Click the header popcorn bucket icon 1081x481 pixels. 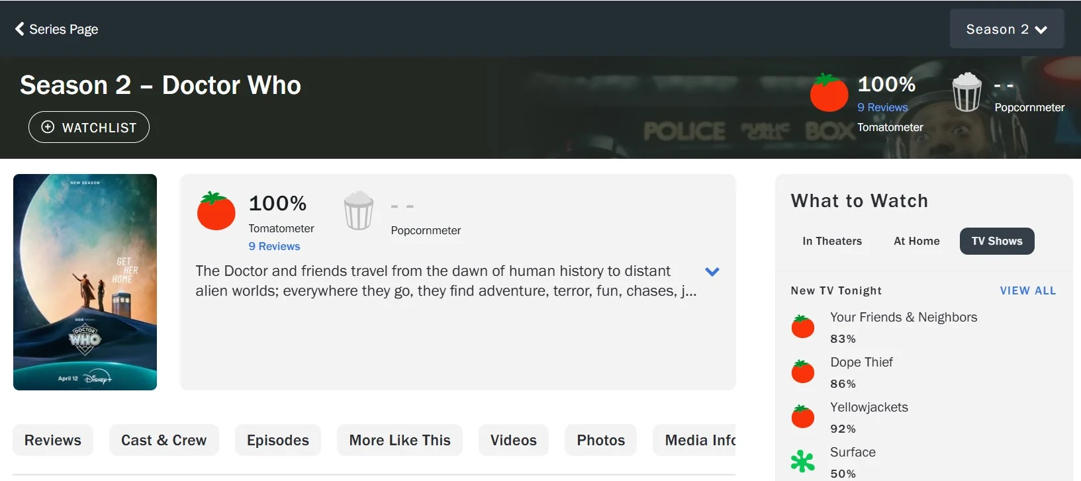[966, 92]
